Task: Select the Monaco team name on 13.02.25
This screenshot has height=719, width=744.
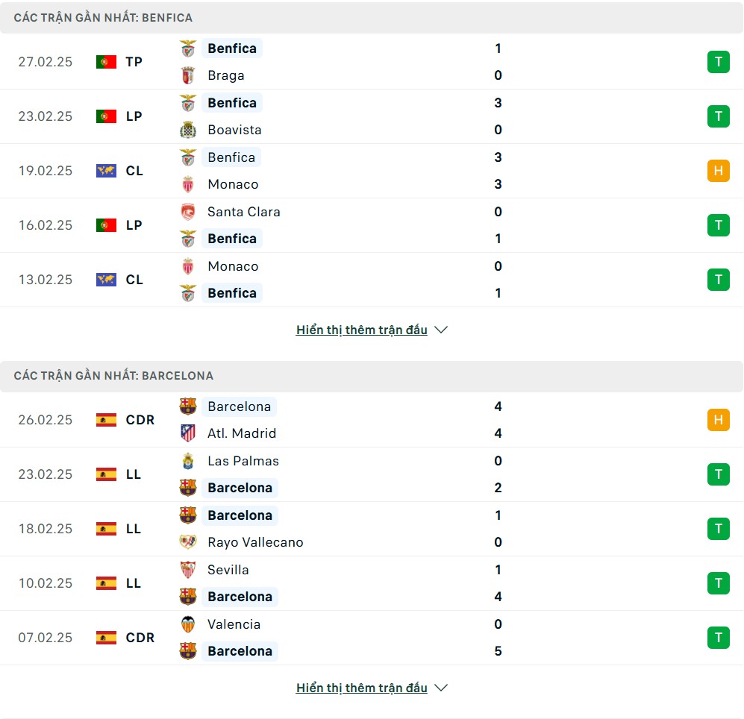Action: click(233, 266)
